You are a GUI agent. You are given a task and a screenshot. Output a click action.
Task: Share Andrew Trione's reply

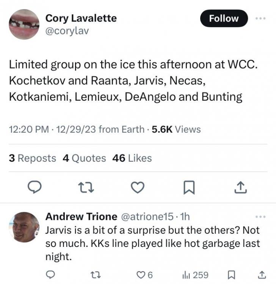262,274
